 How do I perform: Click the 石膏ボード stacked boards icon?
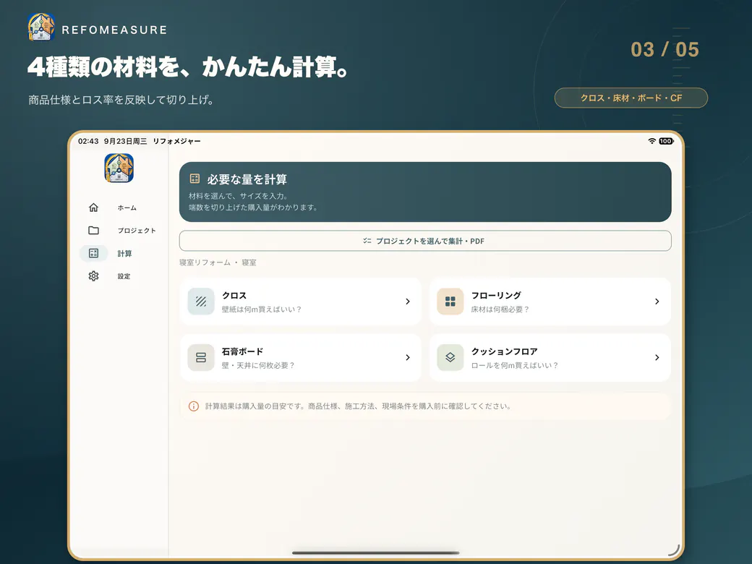click(201, 358)
